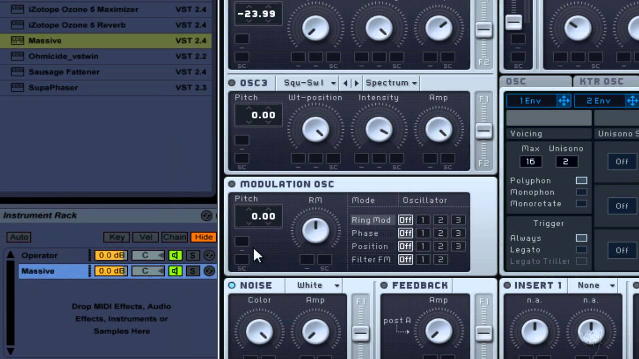Toggle OSC3 power button

tap(232, 83)
